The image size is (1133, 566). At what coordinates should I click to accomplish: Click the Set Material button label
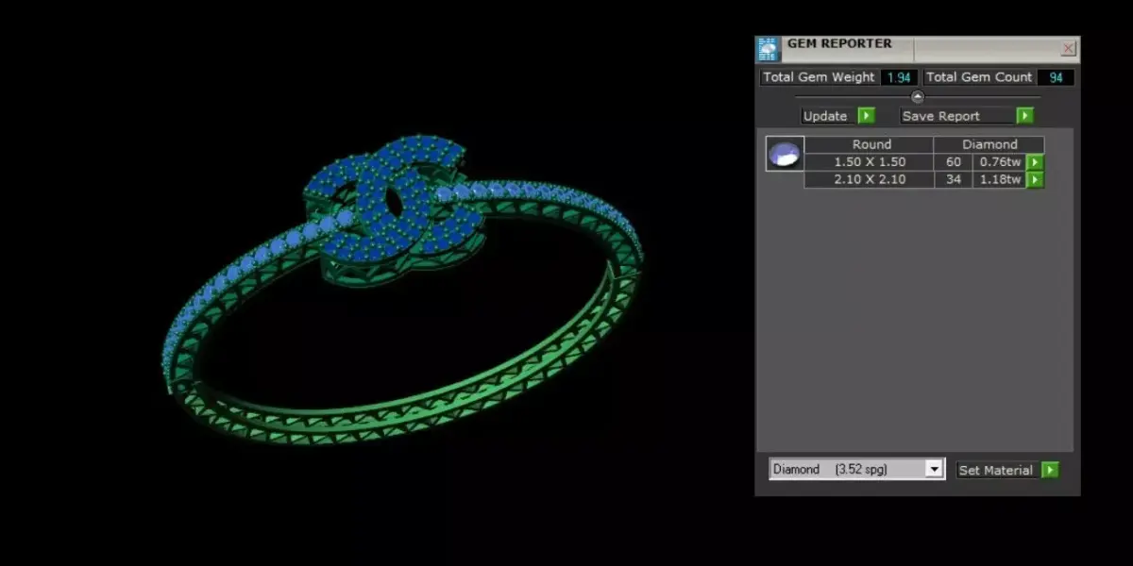coord(996,470)
